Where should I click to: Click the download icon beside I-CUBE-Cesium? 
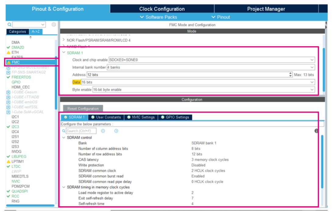[8, 92]
